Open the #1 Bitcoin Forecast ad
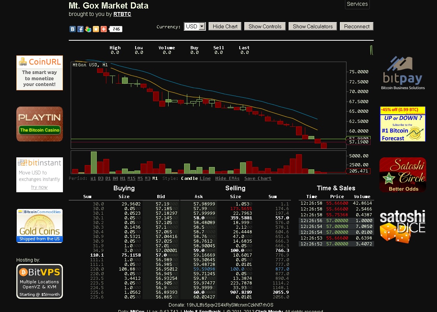This screenshot has height=312, width=437. tap(403, 124)
